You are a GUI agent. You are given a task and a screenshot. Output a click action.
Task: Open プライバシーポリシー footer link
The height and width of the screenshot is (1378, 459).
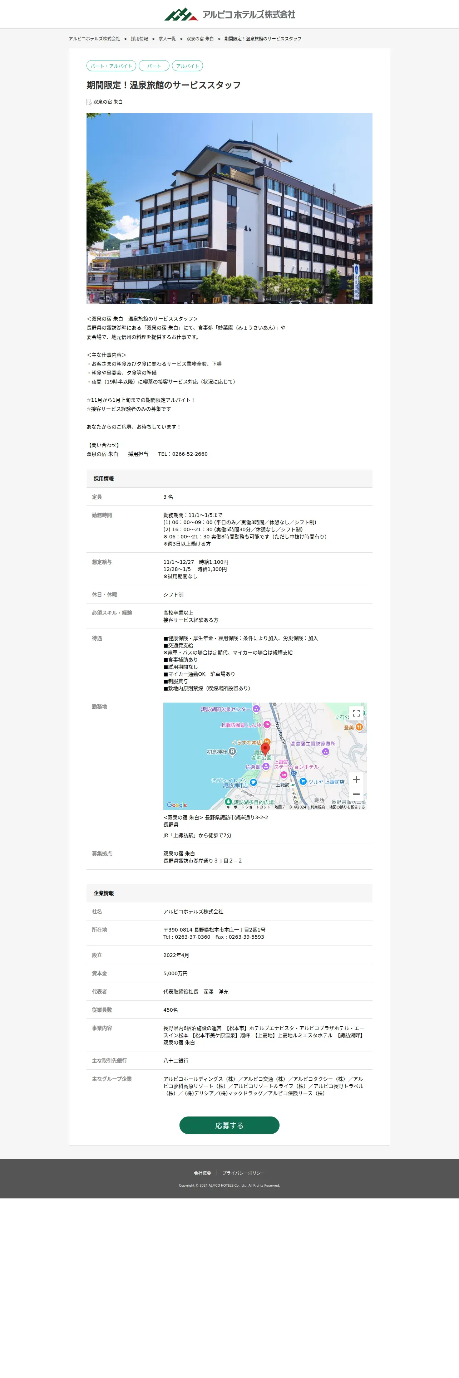(x=244, y=1173)
